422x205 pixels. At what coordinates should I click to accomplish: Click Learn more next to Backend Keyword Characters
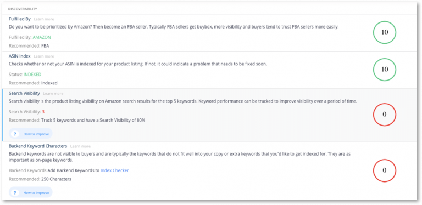[x=80, y=146]
